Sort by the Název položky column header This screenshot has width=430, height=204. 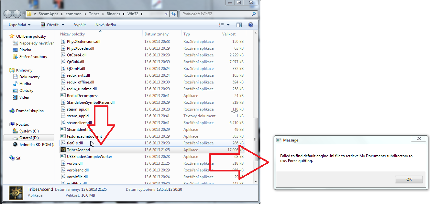(101, 34)
